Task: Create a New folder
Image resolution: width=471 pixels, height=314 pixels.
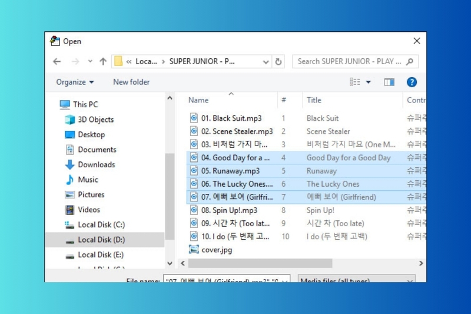Action: 131,82
